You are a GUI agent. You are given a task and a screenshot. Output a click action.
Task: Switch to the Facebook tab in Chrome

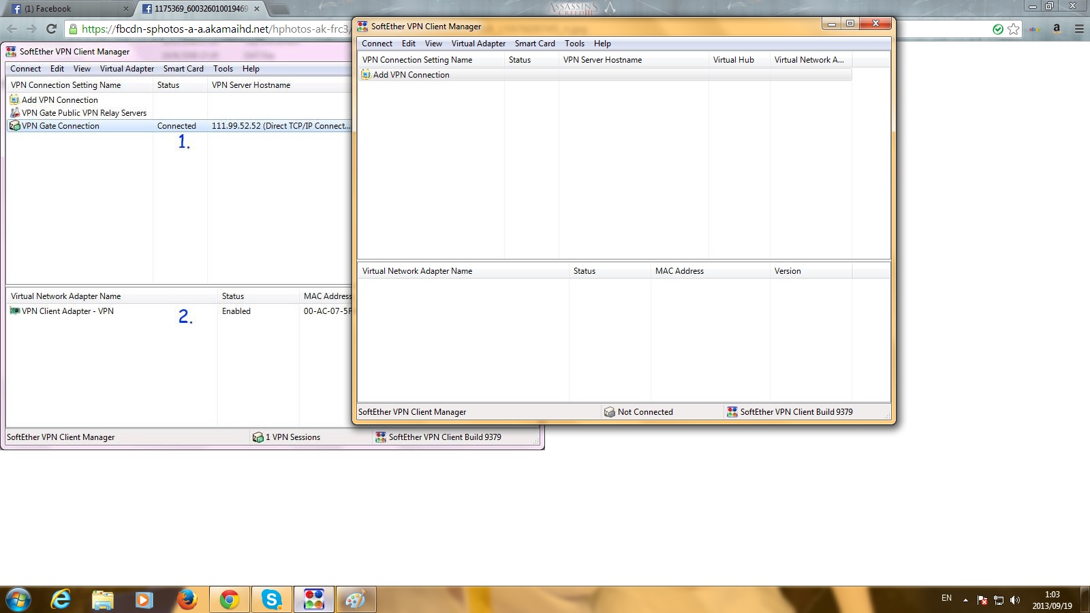point(67,9)
